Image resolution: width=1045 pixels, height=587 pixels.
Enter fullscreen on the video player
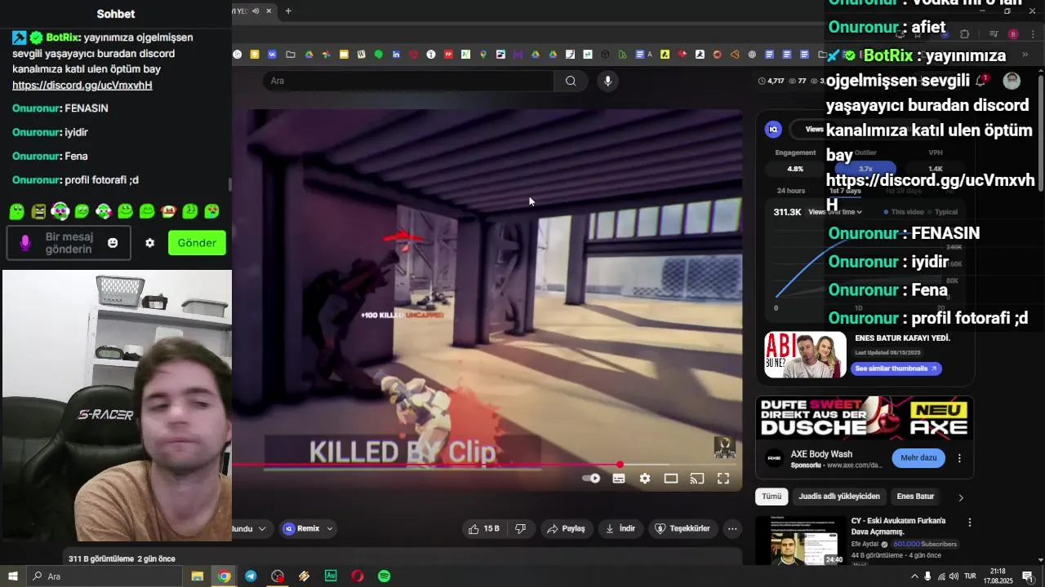coord(723,479)
